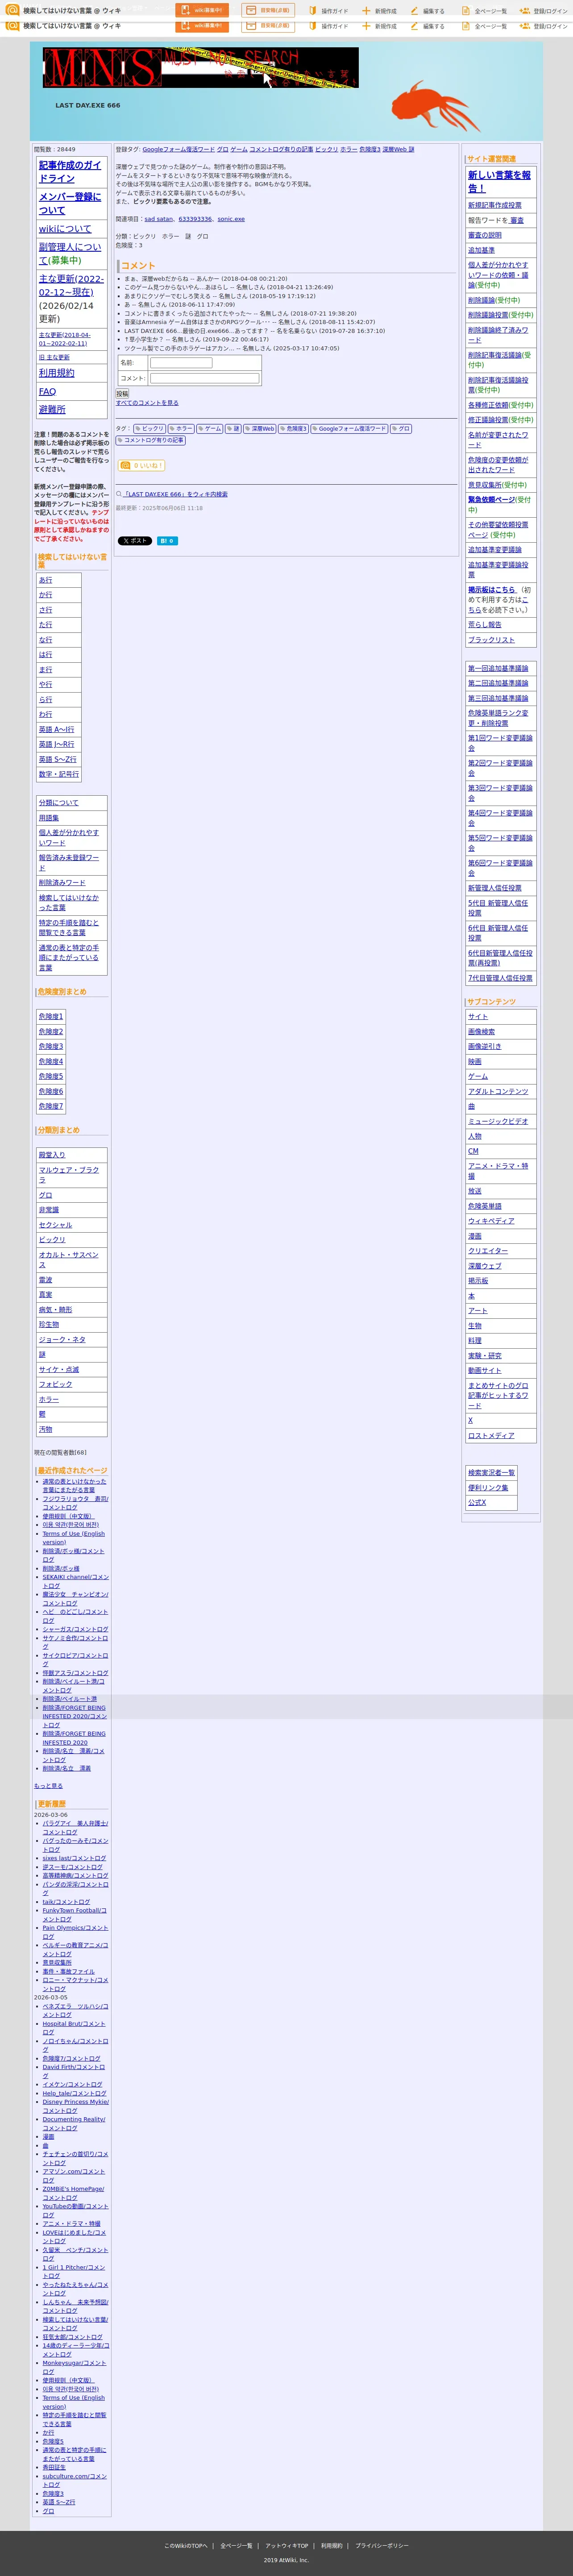Select あ行 in the word index
Image resolution: width=573 pixels, height=2576 pixels.
click(x=46, y=580)
